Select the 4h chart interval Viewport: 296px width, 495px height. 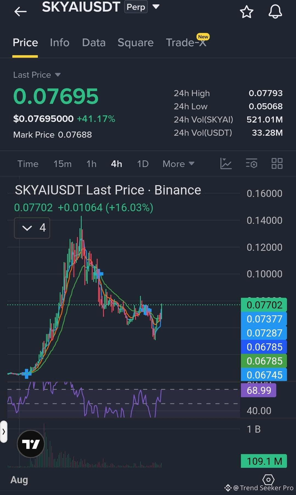click(116, 164)
